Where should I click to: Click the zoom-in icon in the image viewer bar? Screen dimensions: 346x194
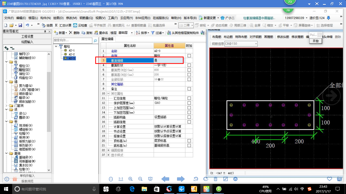point(130,179)
